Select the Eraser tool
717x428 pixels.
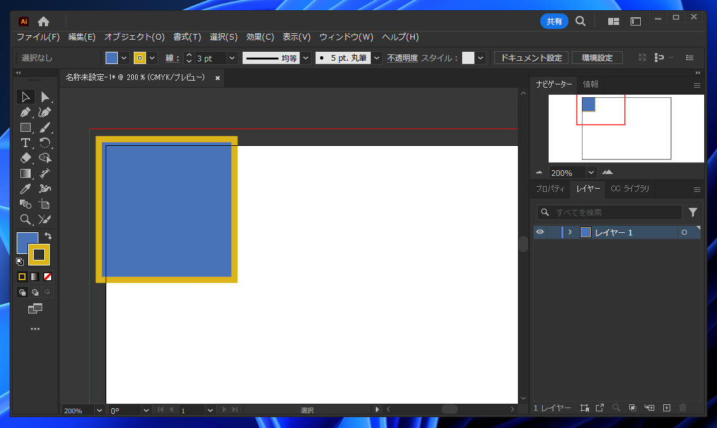click(x=26, y=158)
